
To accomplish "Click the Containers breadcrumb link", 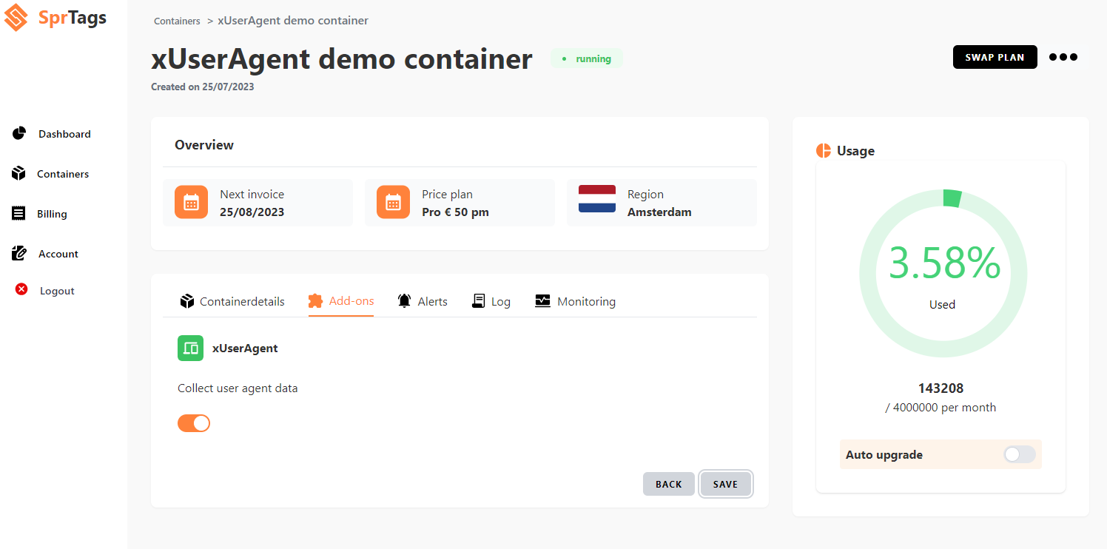I will pyautogui.click(x=177, y=21).
